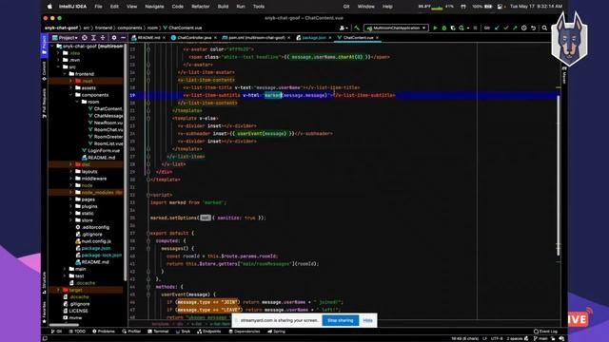Image resolution: width=609 pixels, height=342 pixels.
Task: Close the ChatContent.vue tab
Action: point(377,38)
